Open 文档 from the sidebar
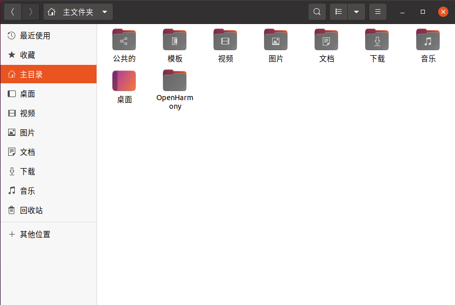 click(x=49, y=152)
